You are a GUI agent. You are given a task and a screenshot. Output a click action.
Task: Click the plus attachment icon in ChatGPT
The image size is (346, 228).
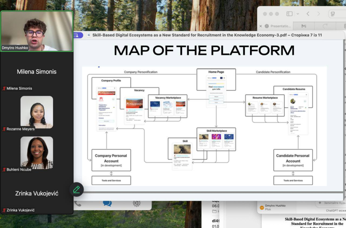[320, 203]
